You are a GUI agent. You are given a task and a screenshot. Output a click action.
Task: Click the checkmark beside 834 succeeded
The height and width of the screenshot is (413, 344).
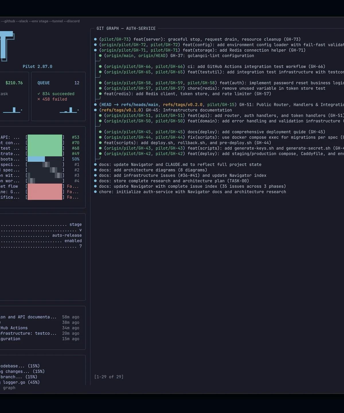tap(38, 93)
